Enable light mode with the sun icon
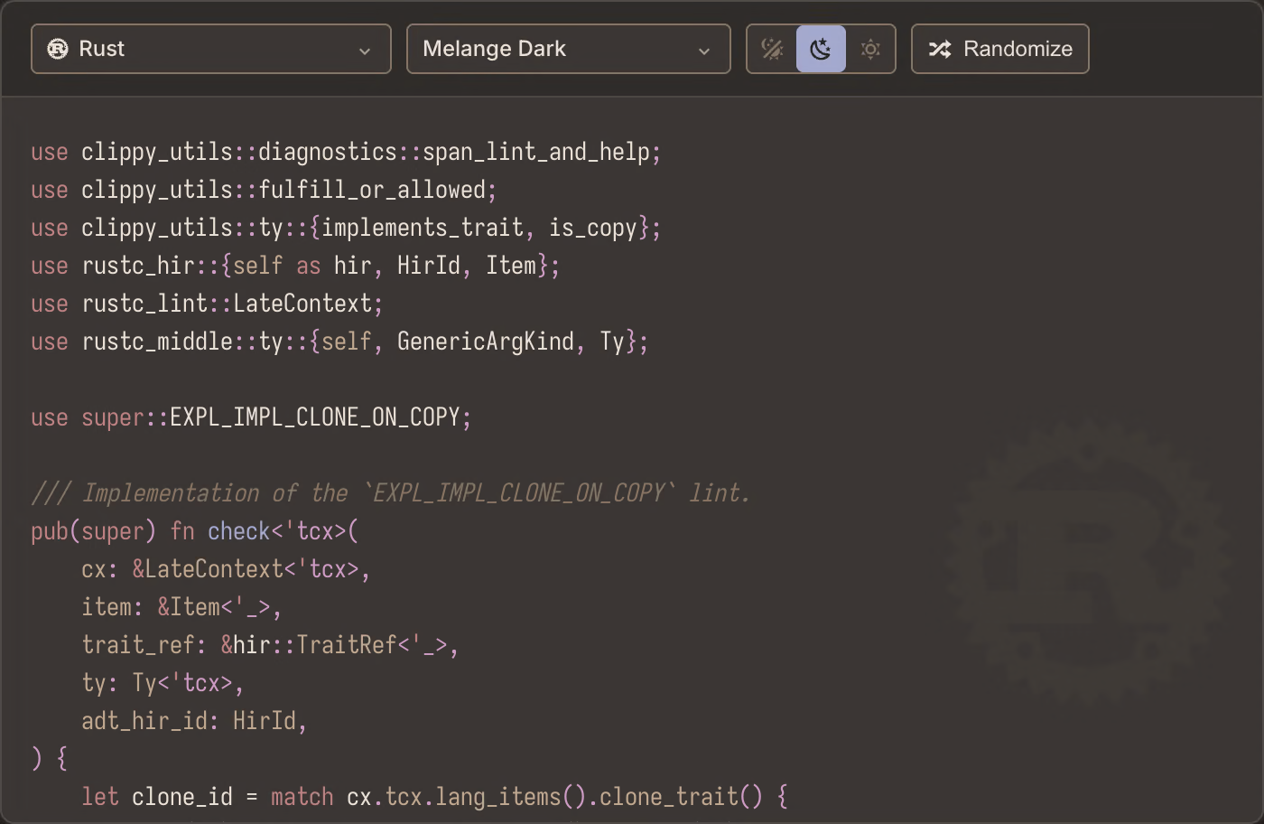The width and height of the screenshot is (1264, 824). click(x=870, y=49)
